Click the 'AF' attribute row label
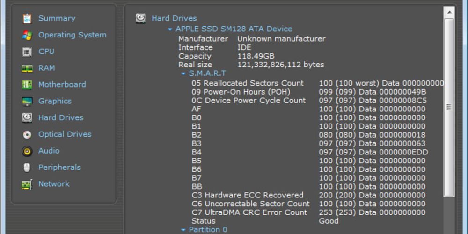 tap(196, 109)
